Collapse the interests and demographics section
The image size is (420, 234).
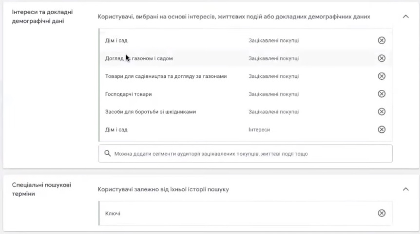point(406,16)
